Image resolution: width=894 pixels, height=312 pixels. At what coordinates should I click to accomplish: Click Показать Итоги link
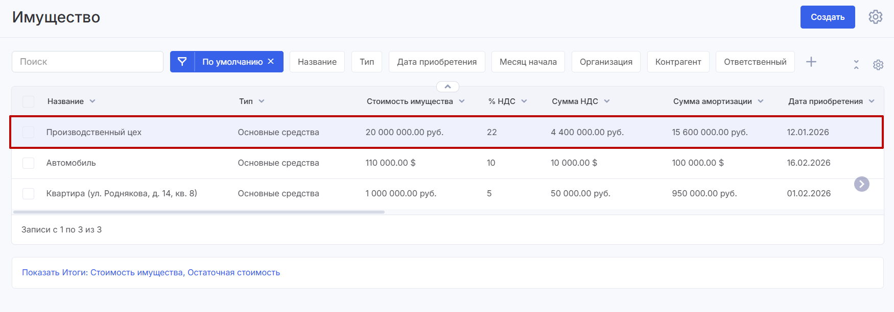151,272
